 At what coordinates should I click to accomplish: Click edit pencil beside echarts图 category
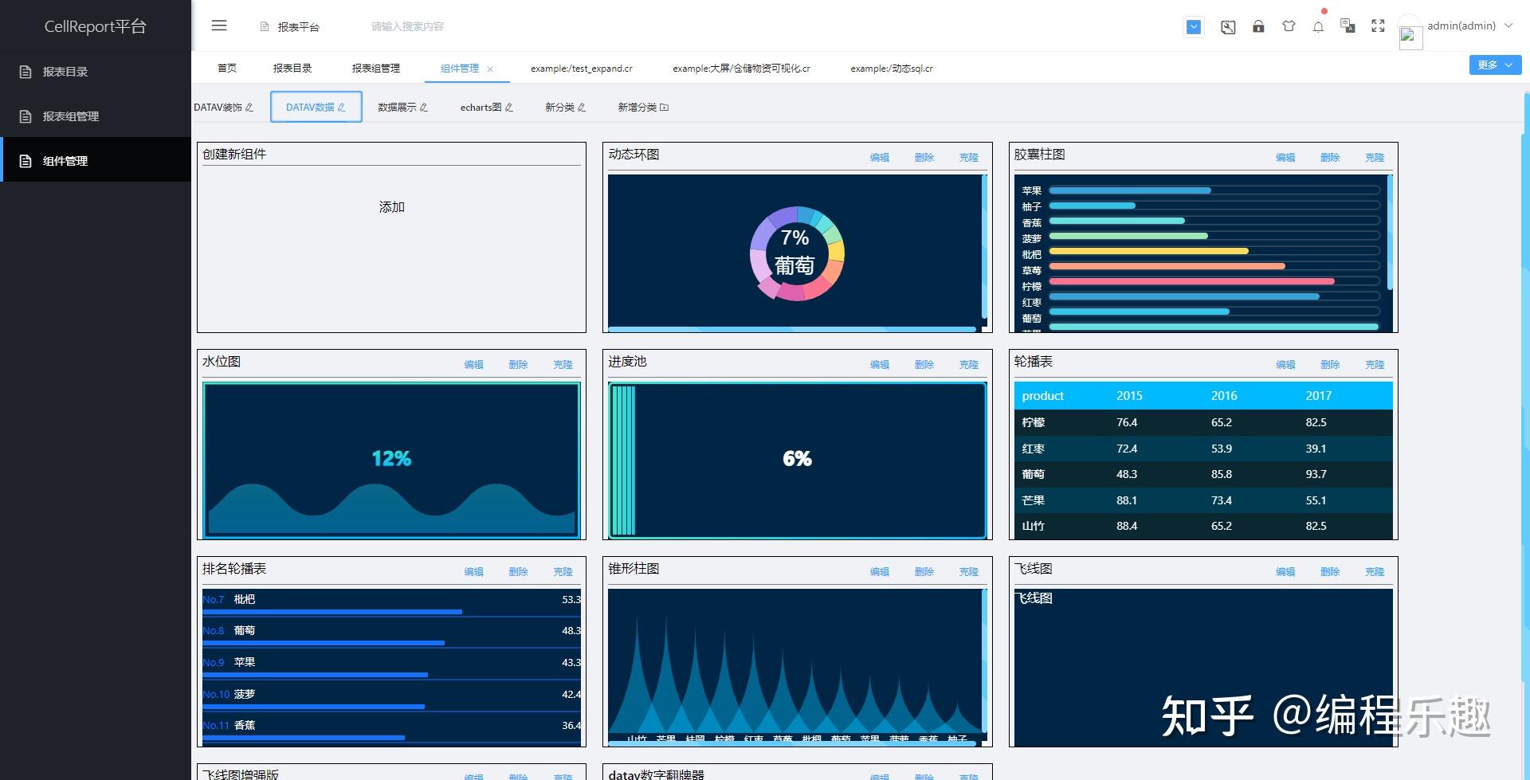point(509,108)
